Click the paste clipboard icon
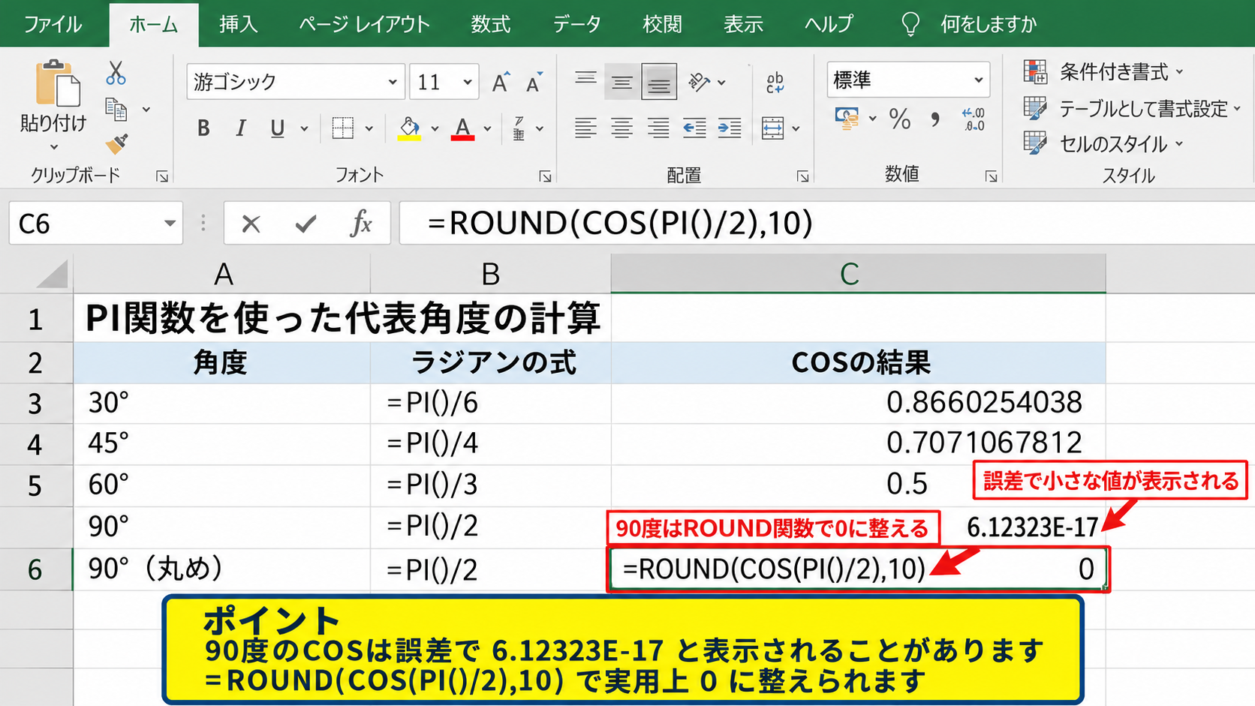Image resolution: width=1255 pixels, height=706 pixels. [x=58, y=83]
